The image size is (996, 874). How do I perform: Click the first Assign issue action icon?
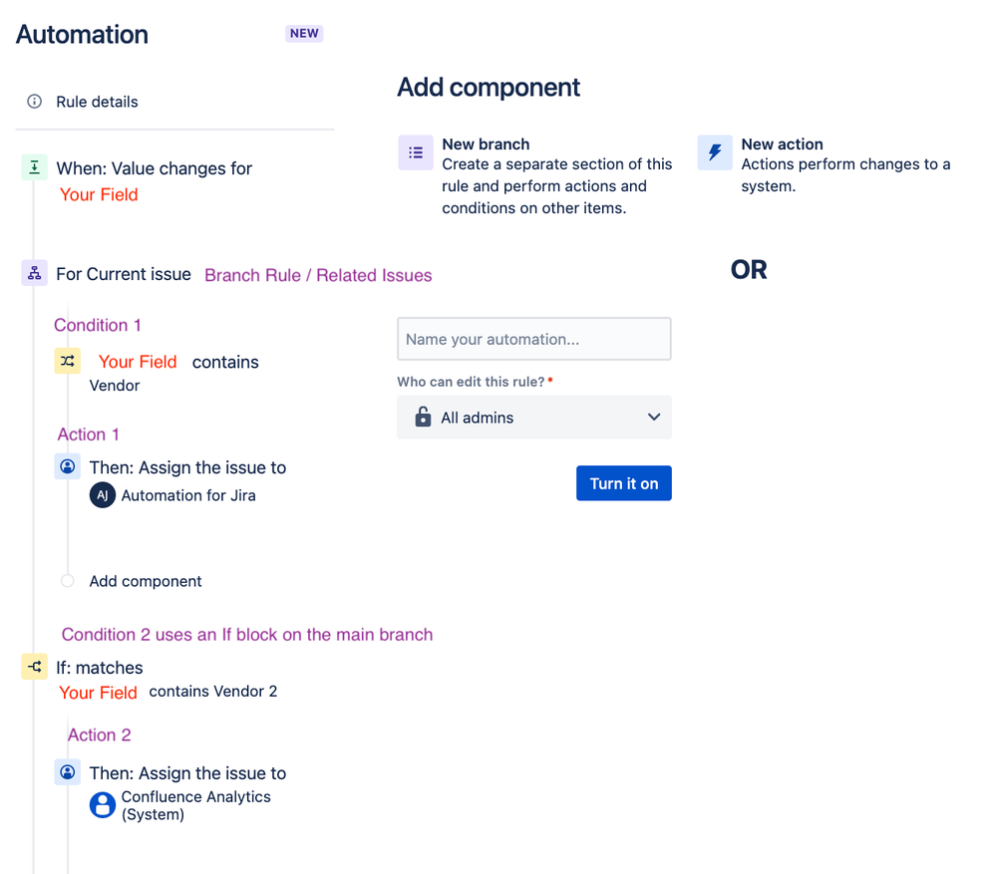click(x=68, y=466)
